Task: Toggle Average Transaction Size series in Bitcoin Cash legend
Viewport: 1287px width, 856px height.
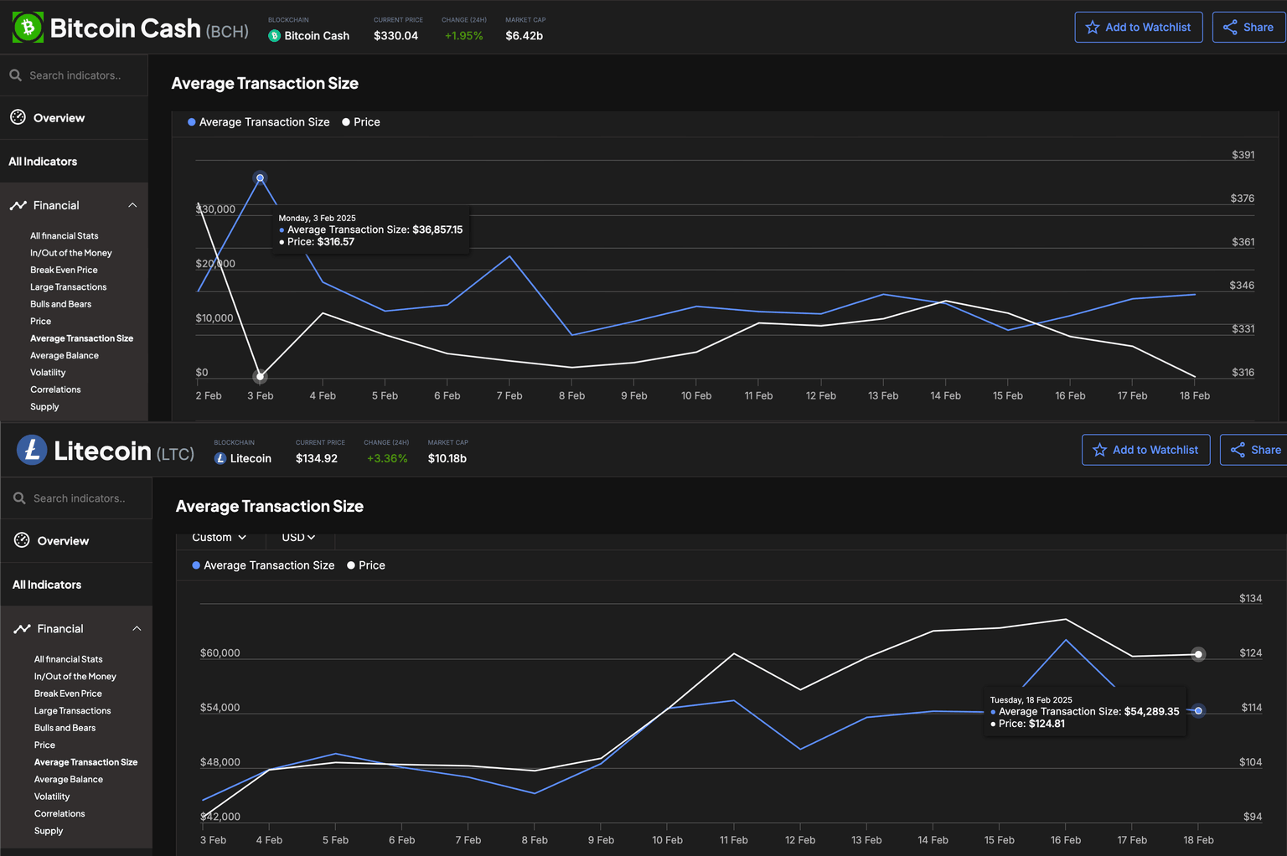Action: (258, 122)
